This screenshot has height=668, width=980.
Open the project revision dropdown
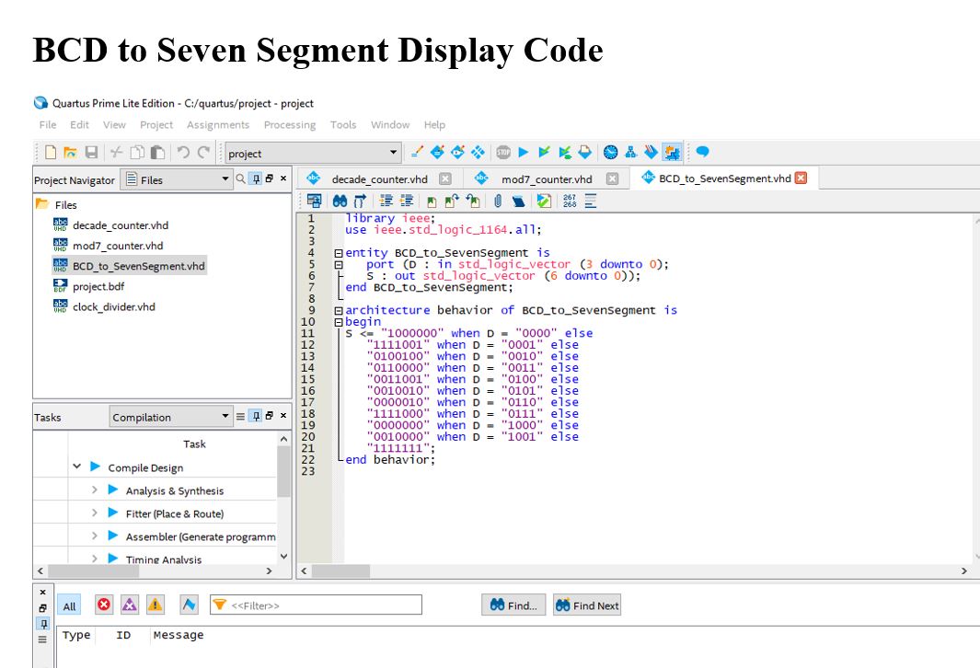(x=312, y=153)
